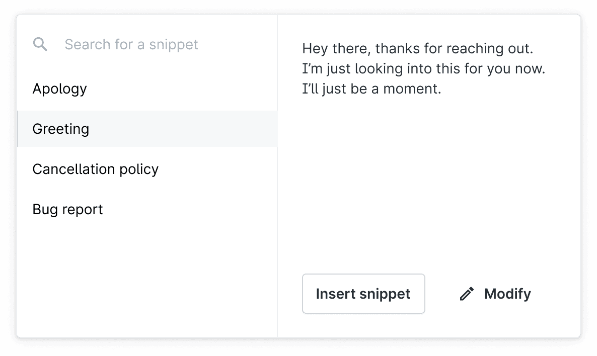Click the magnifying glass search icon

click(40, 44)
